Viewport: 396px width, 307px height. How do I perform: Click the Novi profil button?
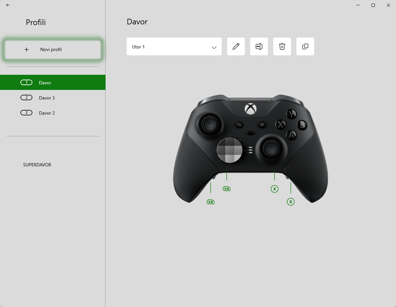pos(53,49)
